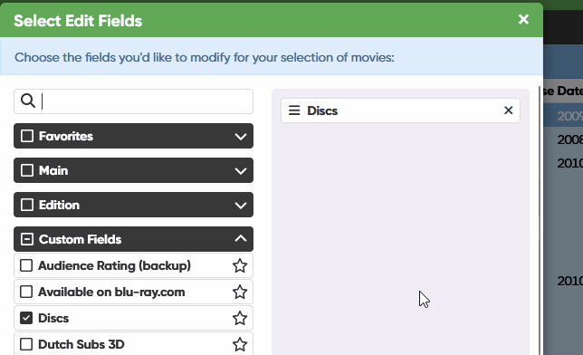Click the Dutch Subs 3D label

pyautogui.click(x=81, y=344)
